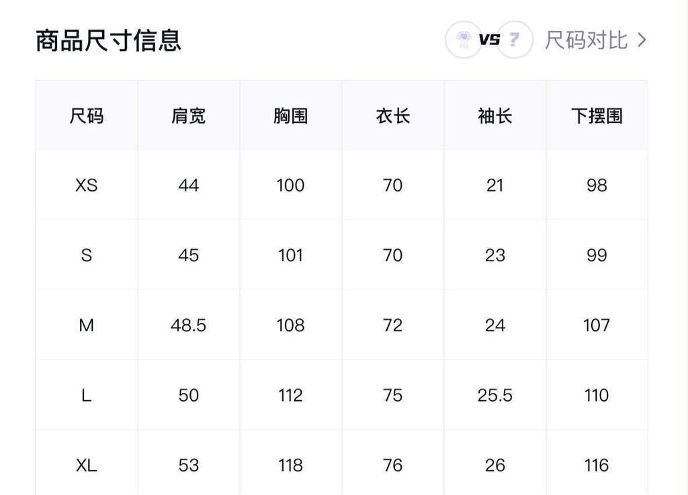688x495 pixels.
Task: Tap the 118 chest measurement cell
Action: (x=290, y=465)
